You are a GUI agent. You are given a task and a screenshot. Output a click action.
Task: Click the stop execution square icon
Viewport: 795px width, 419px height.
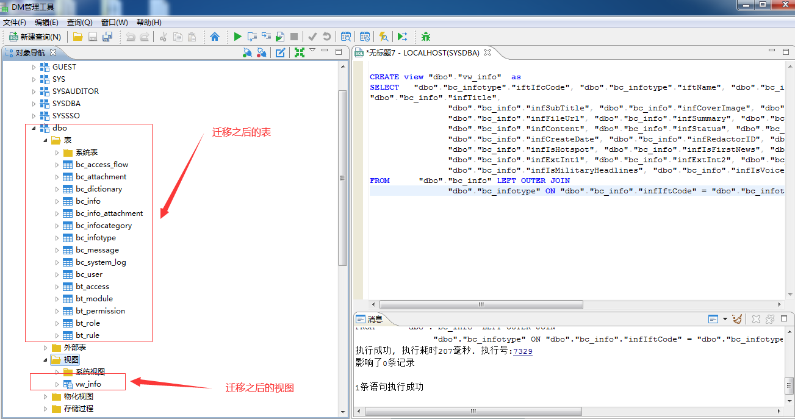pyautogui.click(x=294, y=37)
